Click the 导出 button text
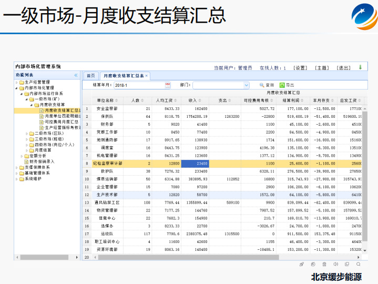378x284 pixels. pyautogui.click(x=290, y=85)
